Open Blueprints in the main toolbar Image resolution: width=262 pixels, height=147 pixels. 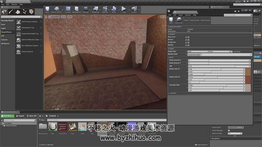pos(95,10)
